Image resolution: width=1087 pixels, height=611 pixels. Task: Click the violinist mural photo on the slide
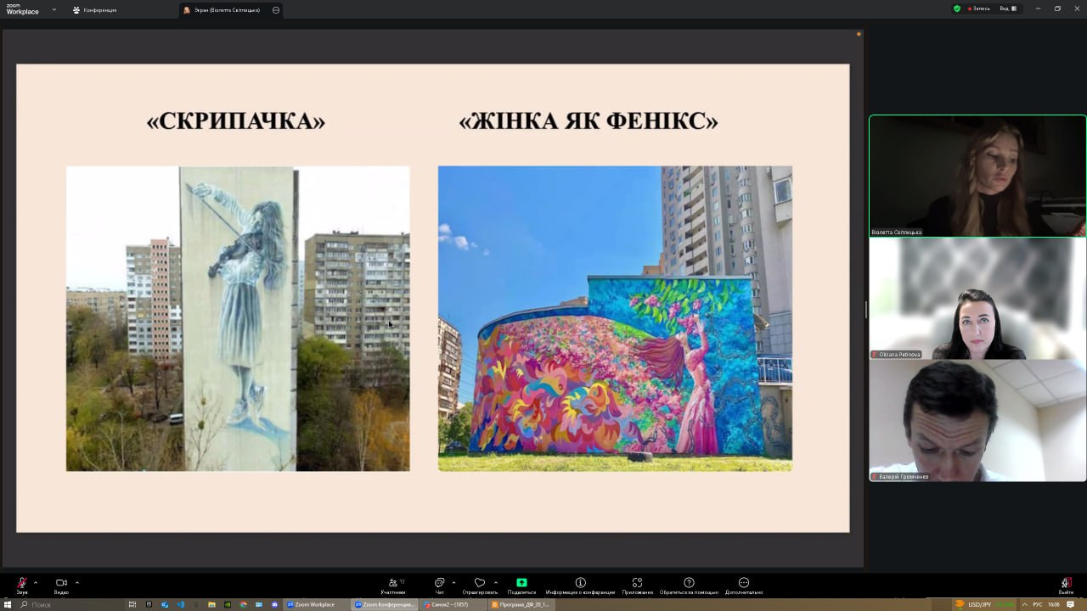(x=238, y=318)
